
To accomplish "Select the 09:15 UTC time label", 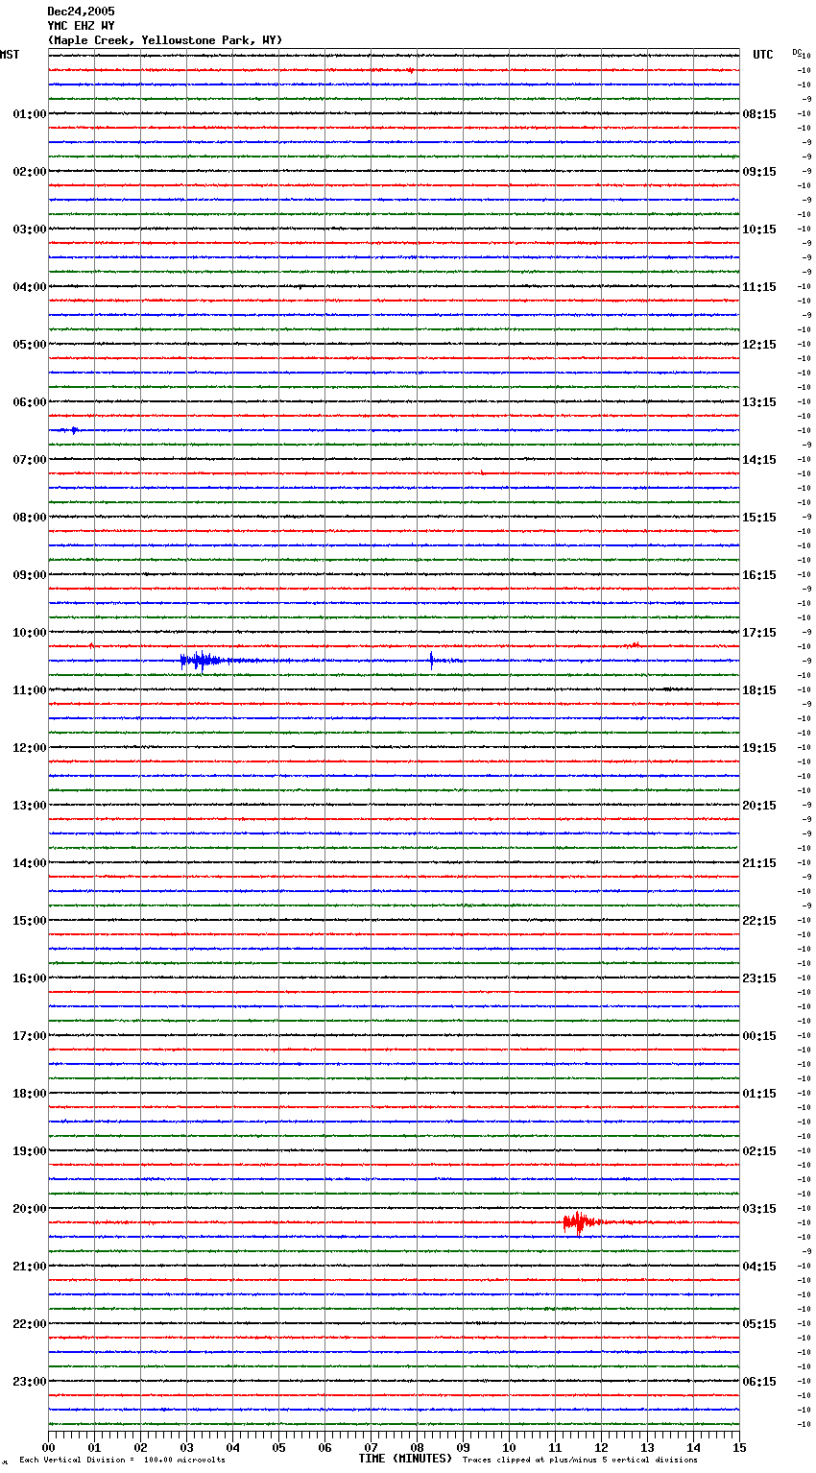I will click(x=759, y=171).
